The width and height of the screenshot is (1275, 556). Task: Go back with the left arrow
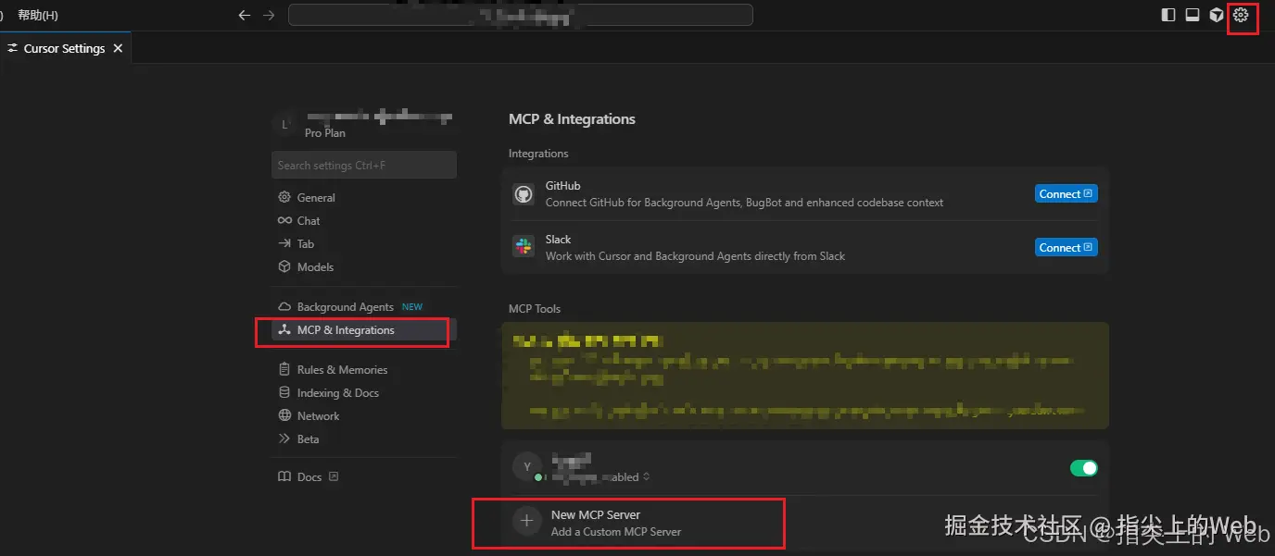pyautogui.click(x=245, y=15)
